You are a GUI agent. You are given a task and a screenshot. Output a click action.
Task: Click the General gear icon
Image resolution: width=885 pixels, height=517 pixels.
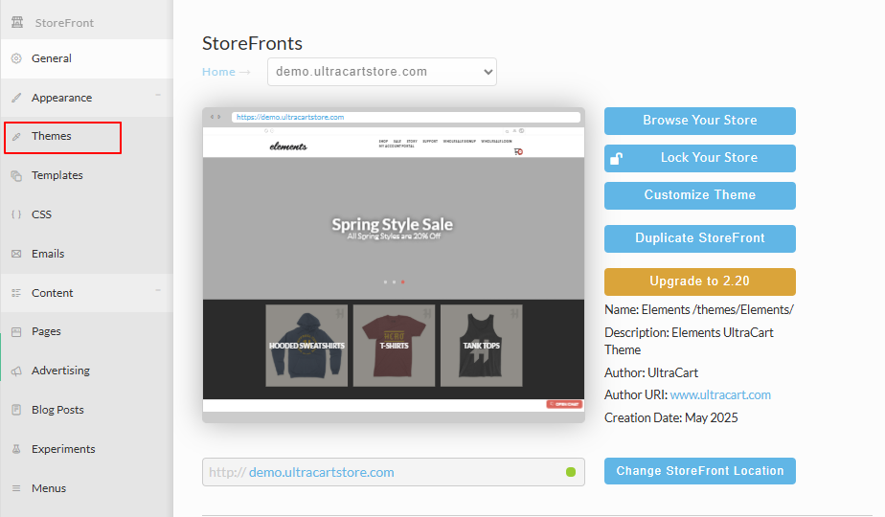click(16, 58)
